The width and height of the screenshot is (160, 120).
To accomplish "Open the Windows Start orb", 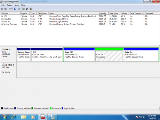I will (4, 117).
